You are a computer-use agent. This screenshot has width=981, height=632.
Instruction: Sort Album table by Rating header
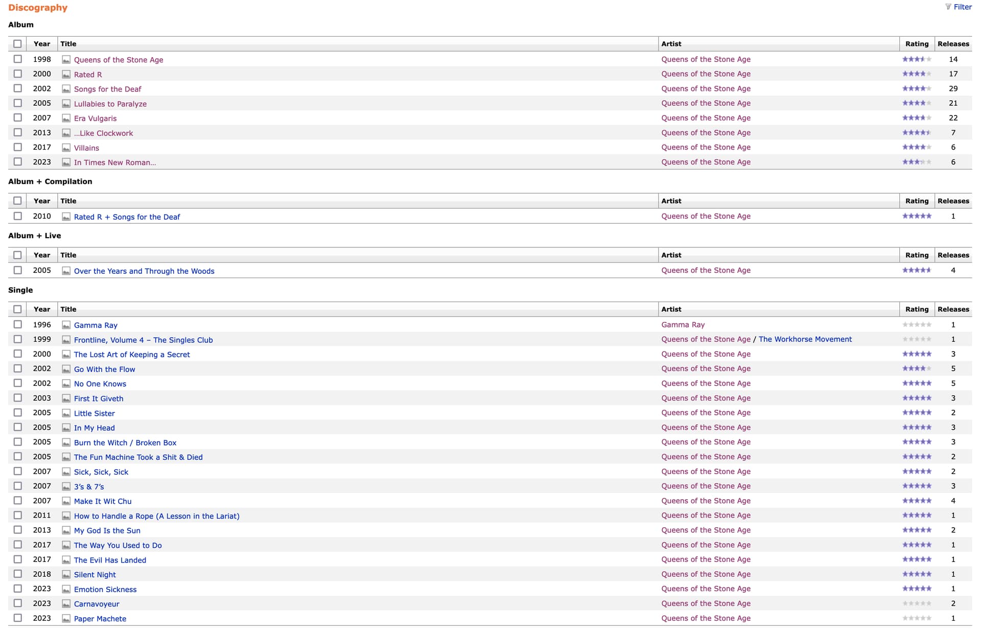pyautogui.click(x=917, y=44)
